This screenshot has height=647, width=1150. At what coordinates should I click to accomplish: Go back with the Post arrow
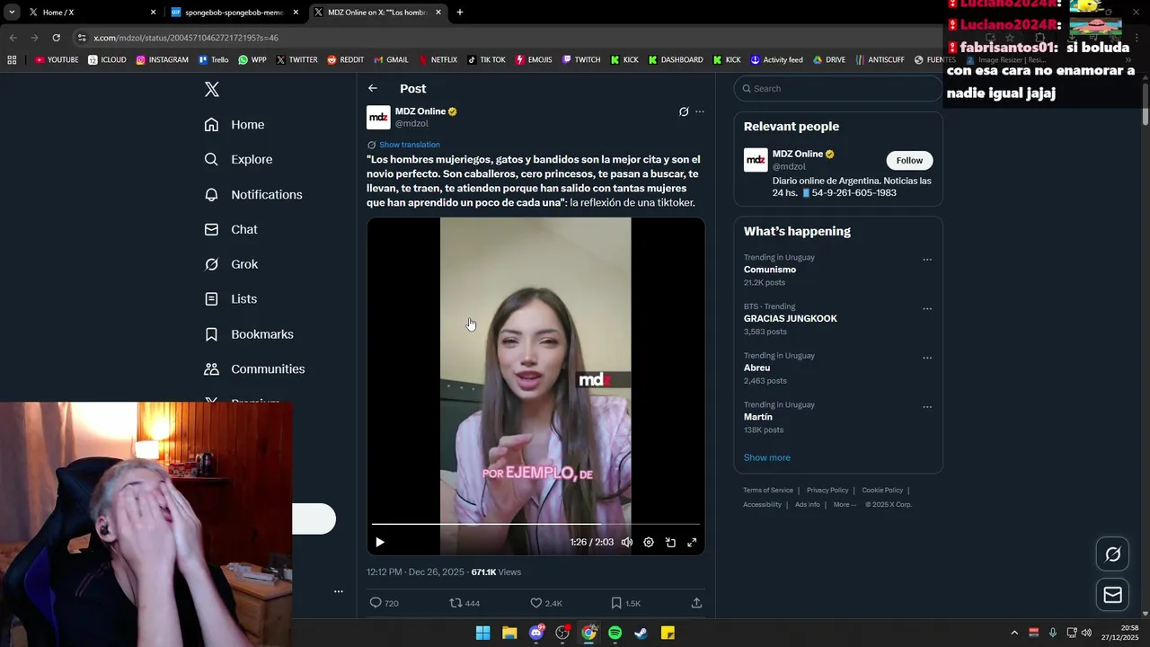pyautogui.click(x=373, y=88)
